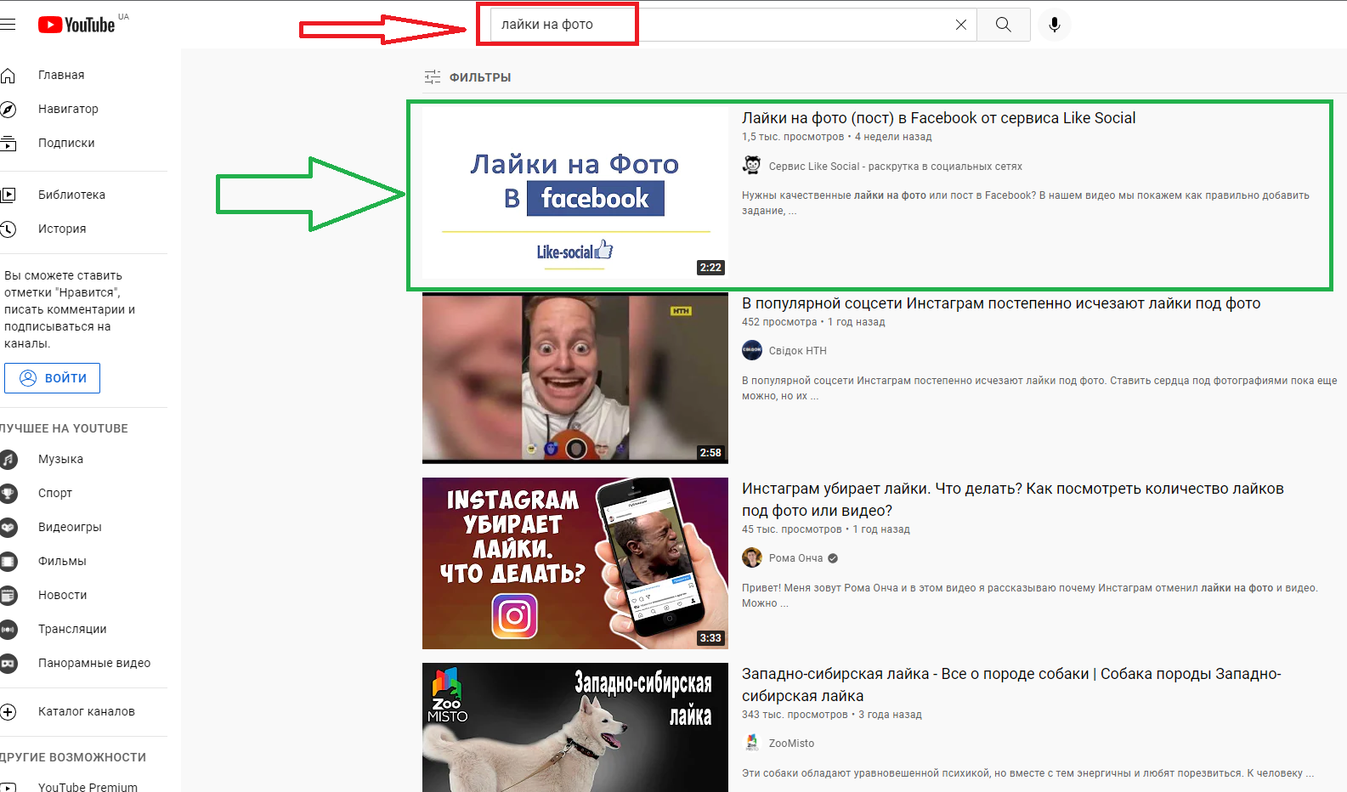The height and width of the screenshot is (792, 1347).
Task: Open channel 'Рома Онча'
Action: 795,558
